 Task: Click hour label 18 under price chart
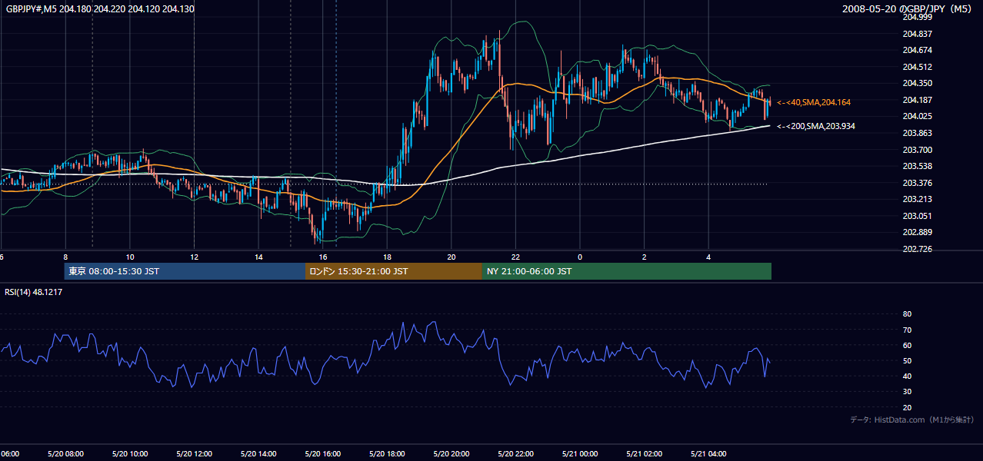coord(387,257)
